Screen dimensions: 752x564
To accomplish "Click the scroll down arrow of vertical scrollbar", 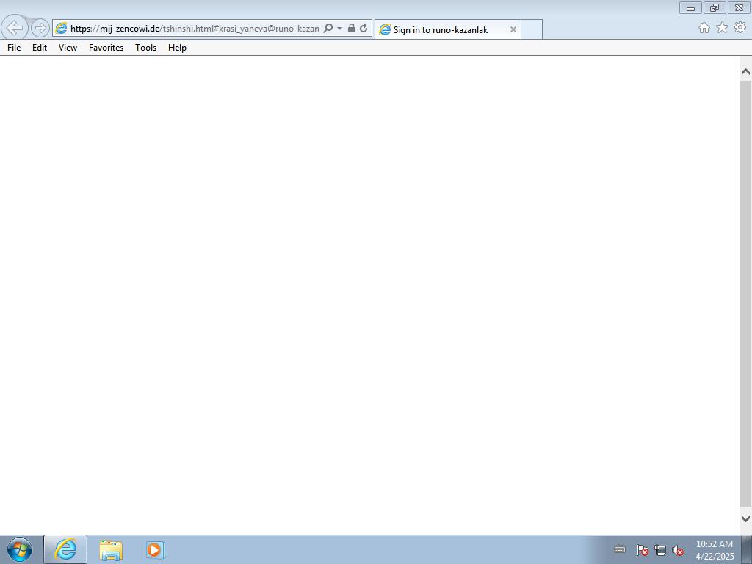I will [745, 518].
